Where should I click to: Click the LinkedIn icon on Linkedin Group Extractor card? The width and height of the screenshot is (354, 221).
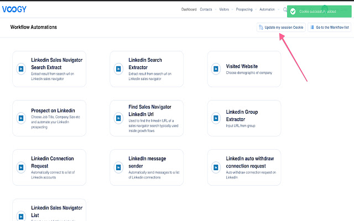(216, 117)
